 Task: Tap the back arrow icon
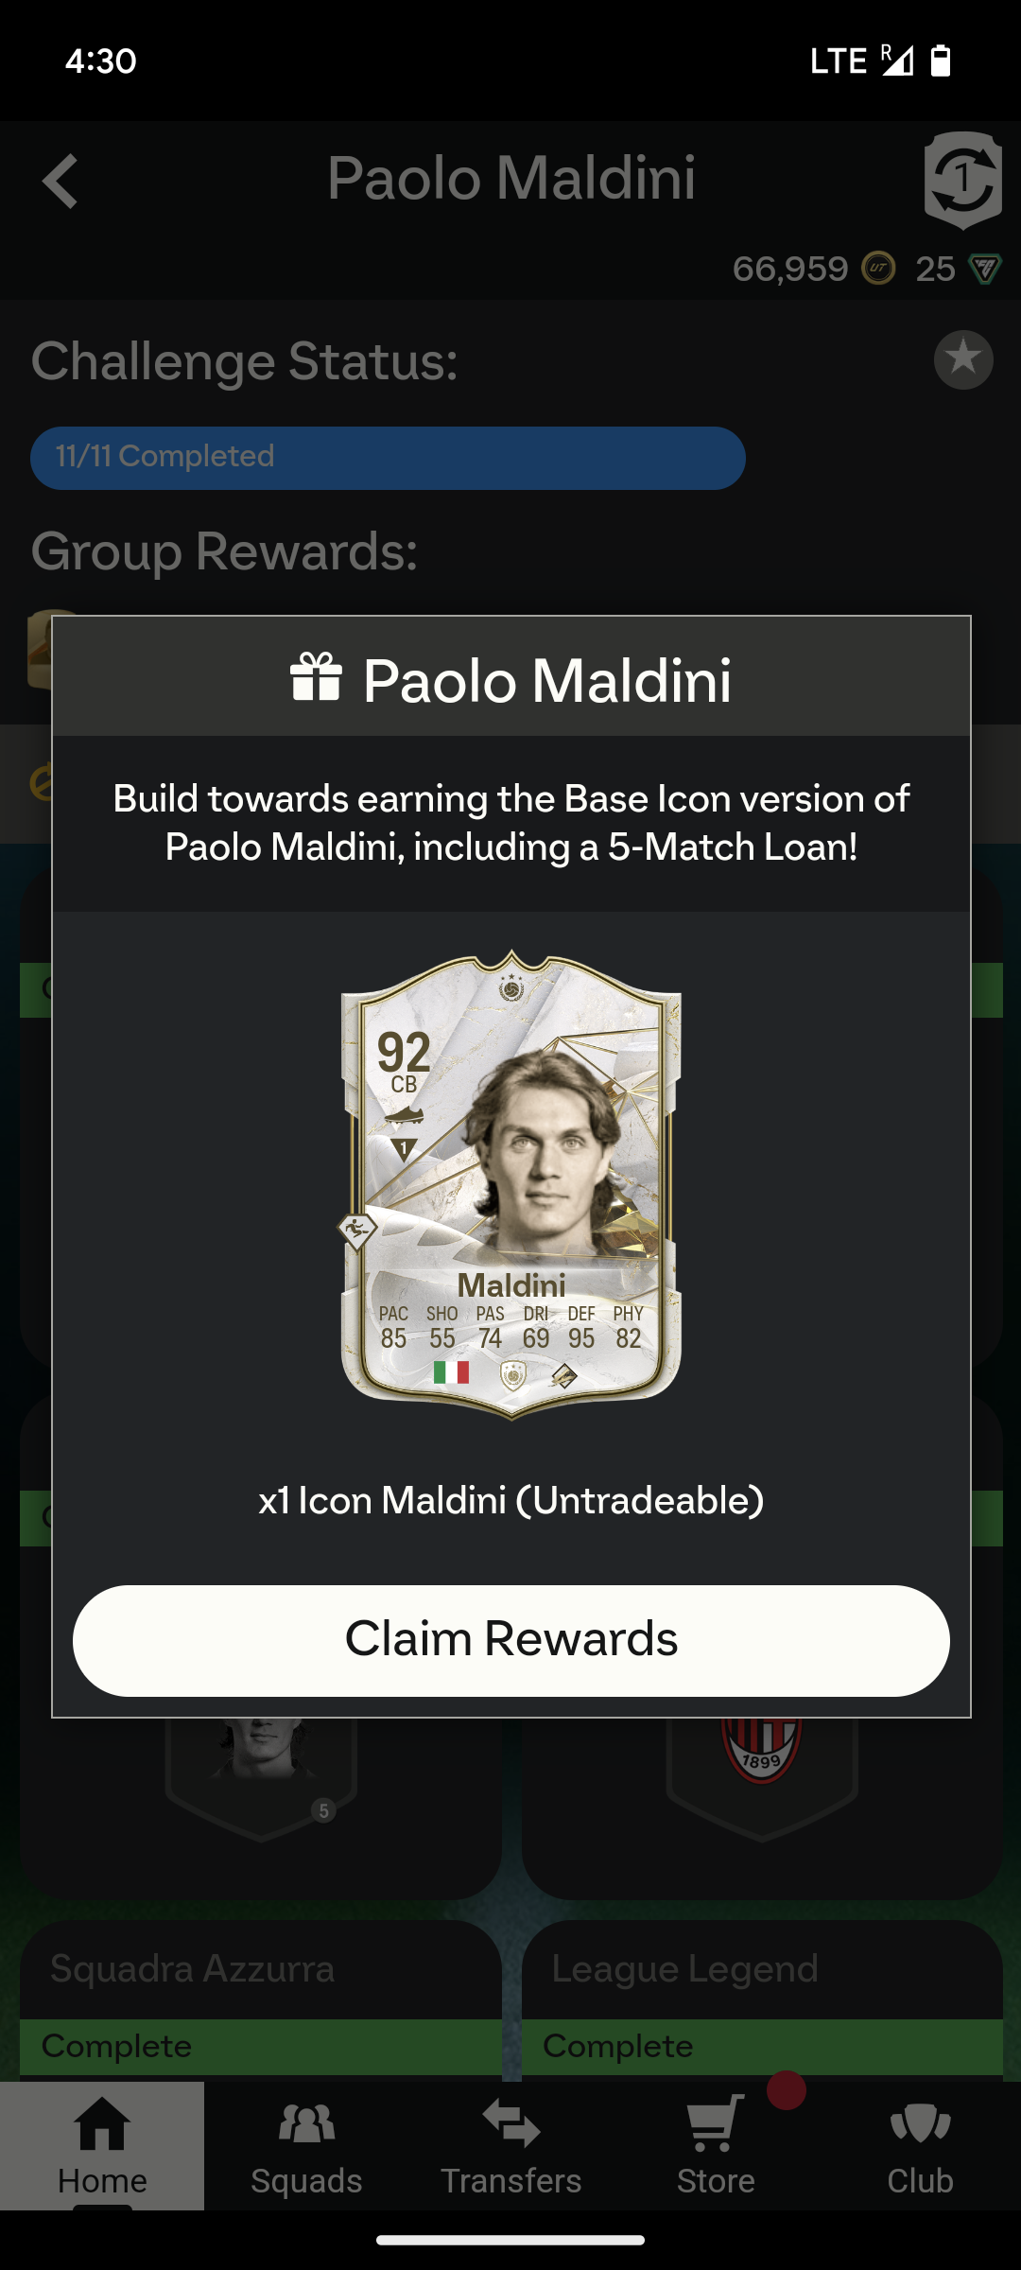tap(61, 181)
